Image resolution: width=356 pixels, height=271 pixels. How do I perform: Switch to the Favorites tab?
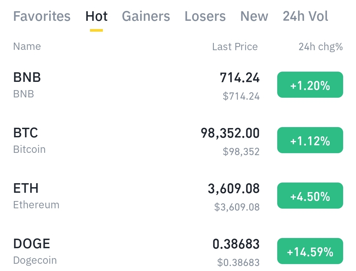pos(42,16)
